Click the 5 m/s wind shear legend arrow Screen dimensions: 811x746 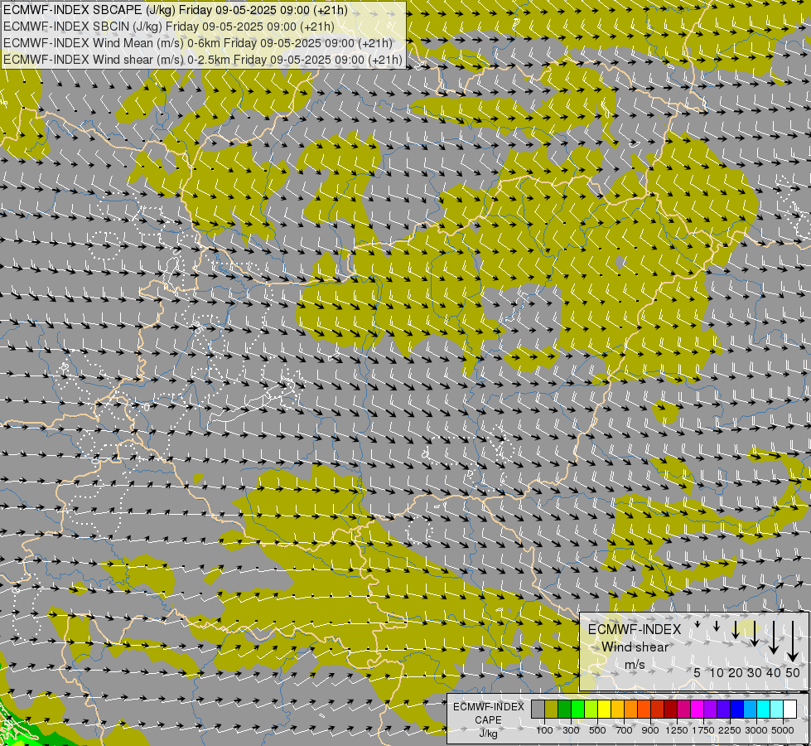click(698, 624)
